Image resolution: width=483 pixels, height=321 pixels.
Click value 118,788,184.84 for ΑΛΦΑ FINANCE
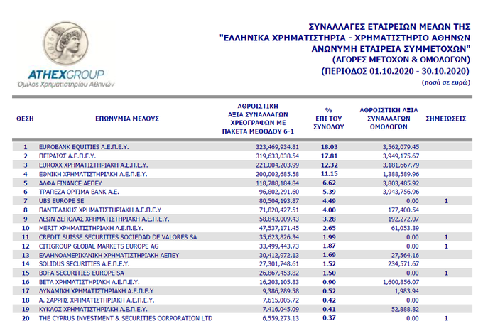click(277, 183)
